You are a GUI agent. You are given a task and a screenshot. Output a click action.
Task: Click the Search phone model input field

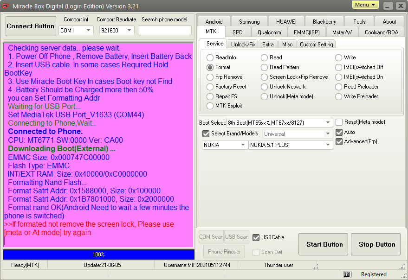165,31
